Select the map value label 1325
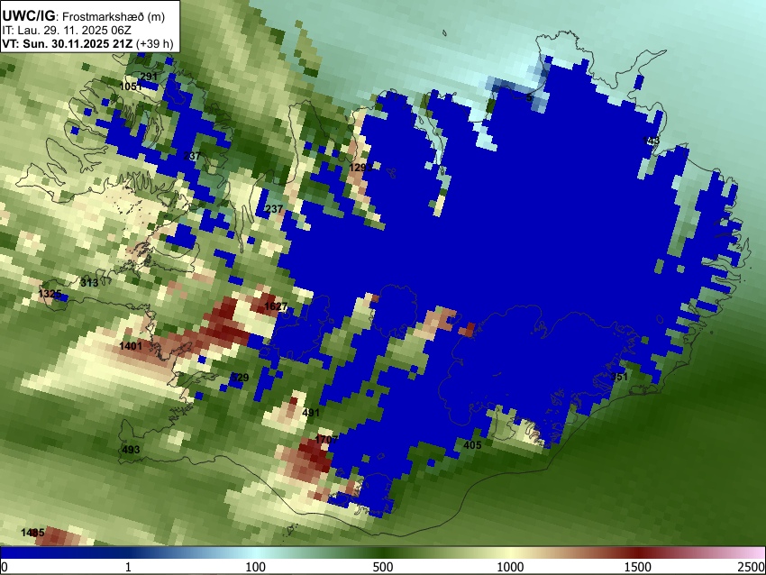Viewport: 766px width, 575px height. (x=50, y=294)
